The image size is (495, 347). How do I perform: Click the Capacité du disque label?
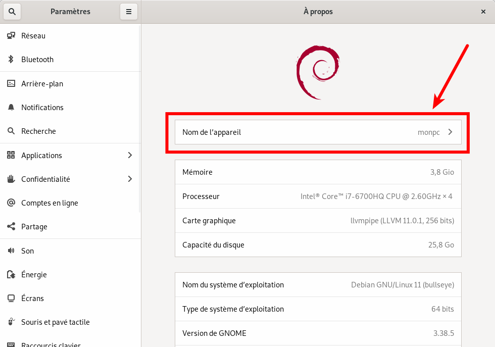[x=213, y=245]
